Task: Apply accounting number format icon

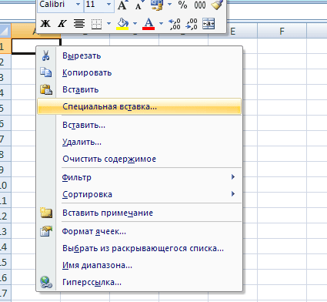Action: (x=157, y=5)
